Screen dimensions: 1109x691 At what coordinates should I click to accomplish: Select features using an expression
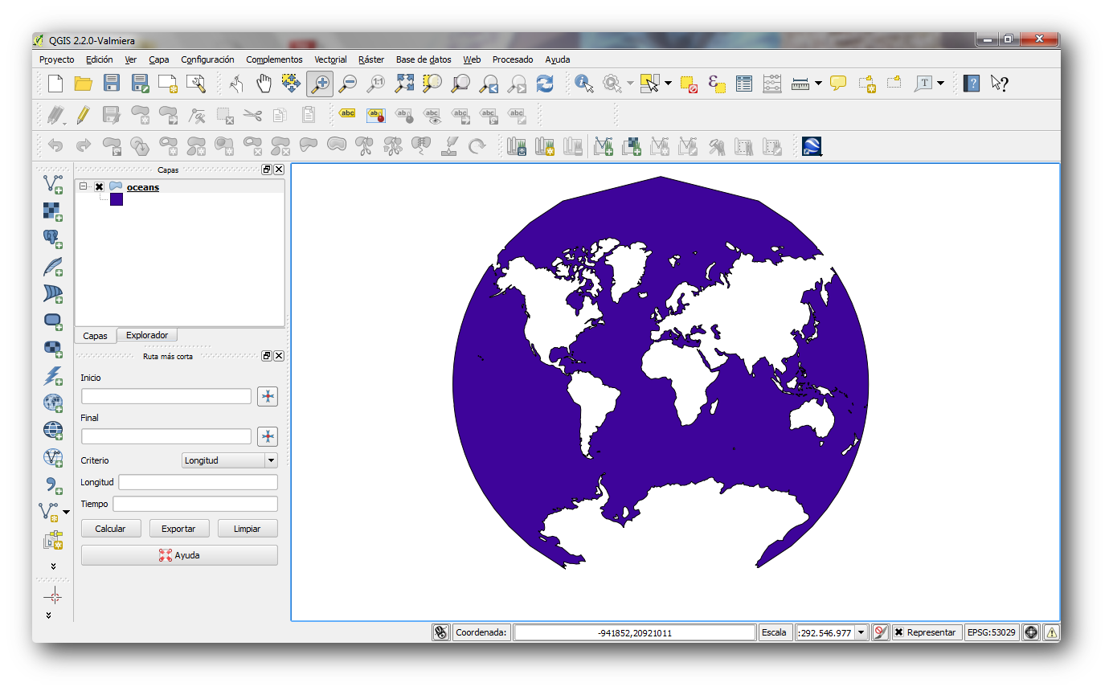pyautogui.click(x=716, y=83)
